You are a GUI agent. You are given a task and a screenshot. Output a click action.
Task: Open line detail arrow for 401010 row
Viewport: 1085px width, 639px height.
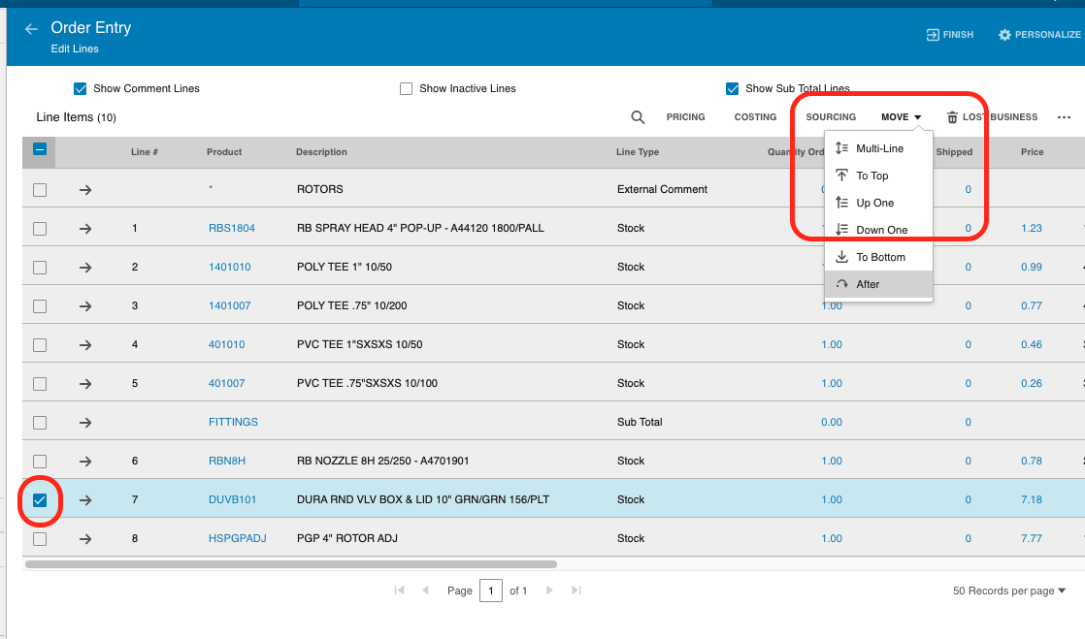[x=85, y=344]
